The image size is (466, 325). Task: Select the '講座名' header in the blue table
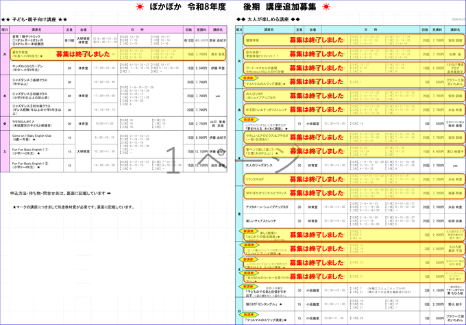(x=269, y=29)
